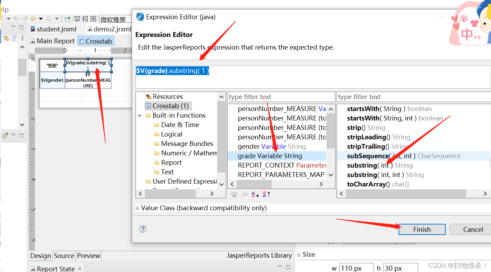Click the Finish button
Image resolution: width=491 pixels, height=272 pixels.
[x=422, y=229]
